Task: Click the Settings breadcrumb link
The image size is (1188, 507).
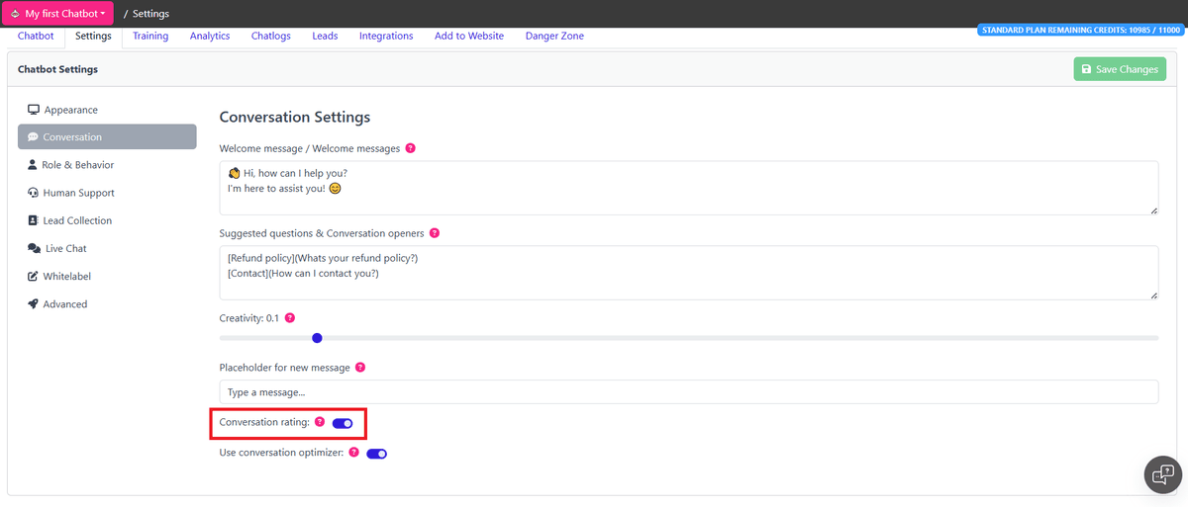Action: tap(150, 14)
